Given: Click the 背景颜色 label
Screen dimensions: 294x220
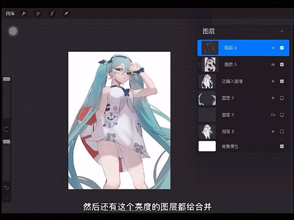Looking at the screenshot, I should click(x=230, y=146).
